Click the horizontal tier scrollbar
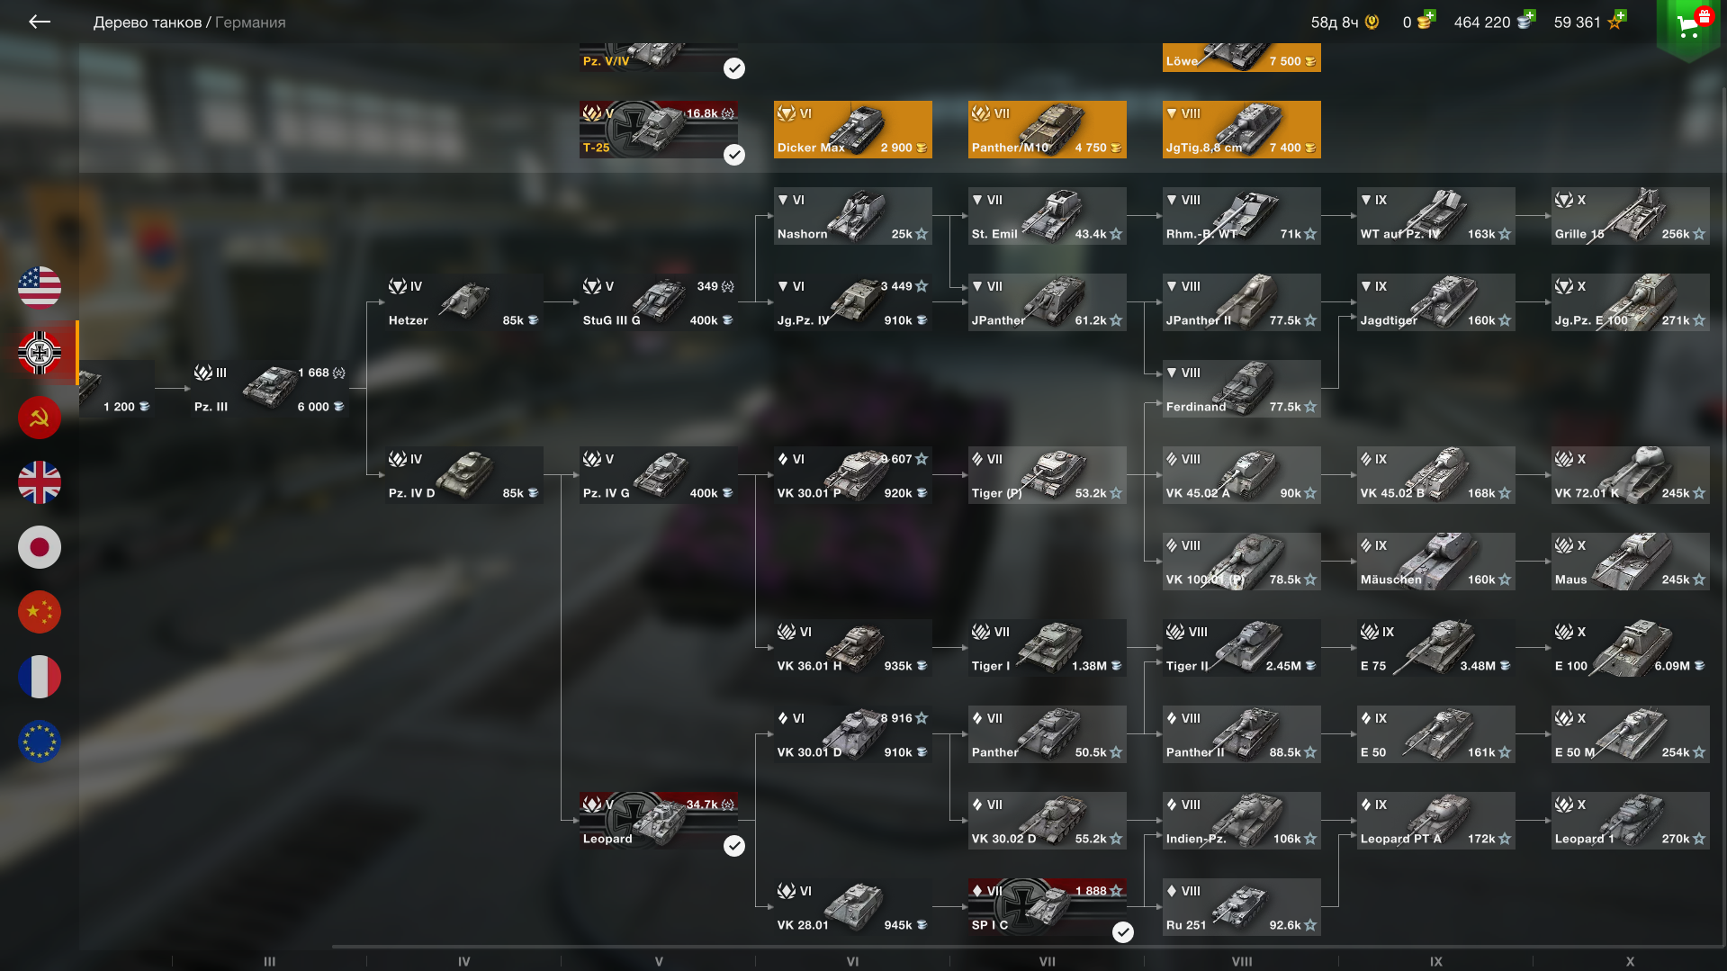Viewport: 1727px width, 971px height. (x=1026, y=947)
